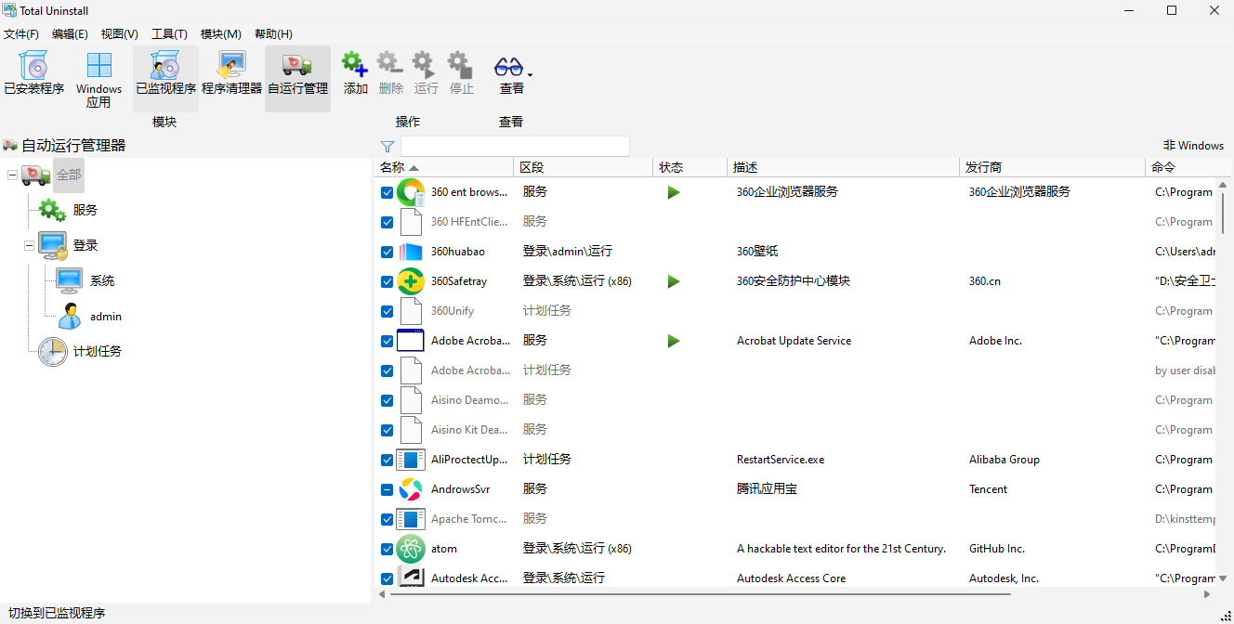Select the 服务 gear icon in the tree
The height and width of the screenshot is (624, 1234).
coord(52,210)
